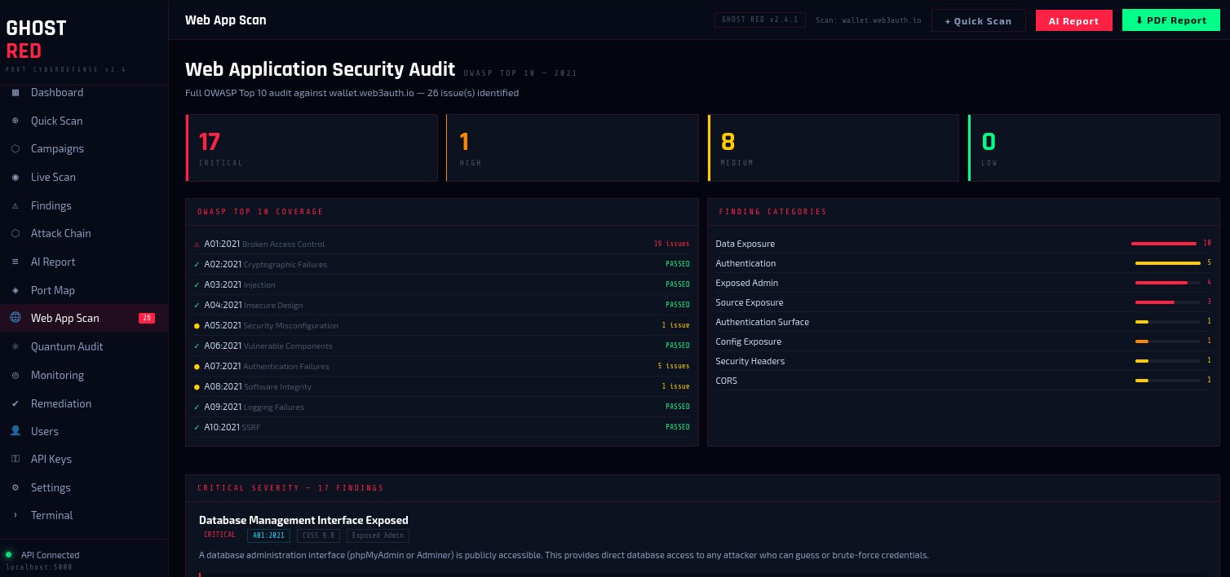Click the Attack Chain icon
The image size is (1230, 577).
(15, 234)
